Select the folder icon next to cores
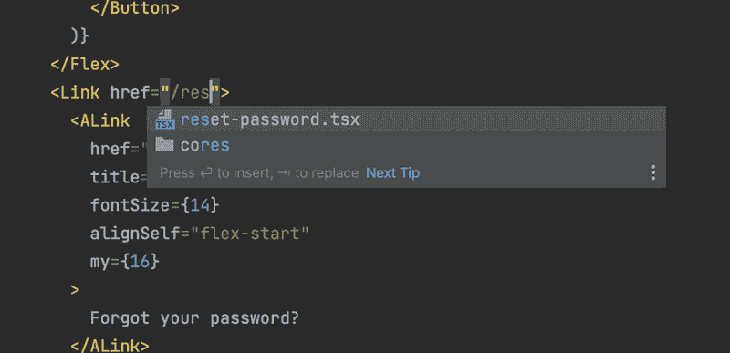 tap(165, 145)
